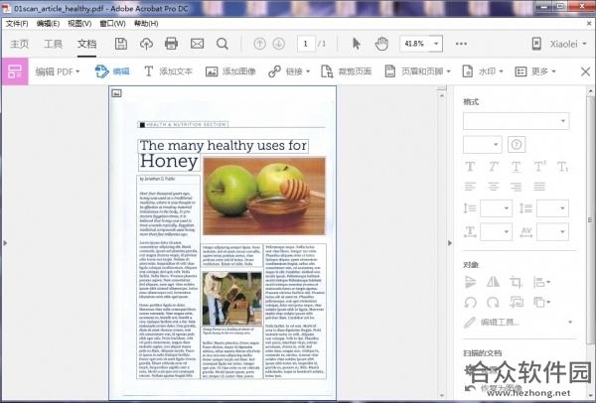Send file by email envelope icon
Image resolution: width=596 pixels, height=403 pixels.
[x=197, y=44]
